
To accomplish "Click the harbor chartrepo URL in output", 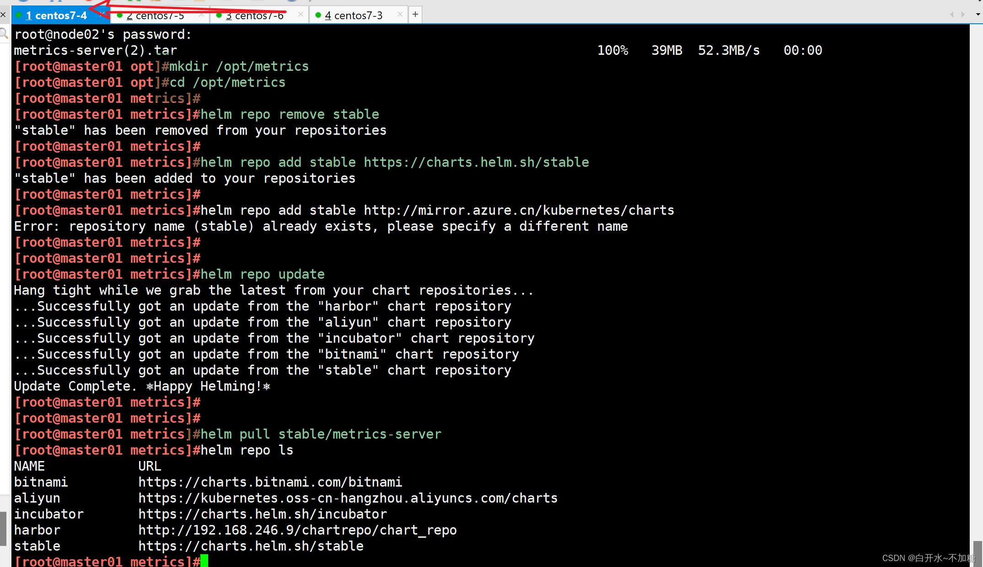I will pyautogui.click(x=297, y=530).
